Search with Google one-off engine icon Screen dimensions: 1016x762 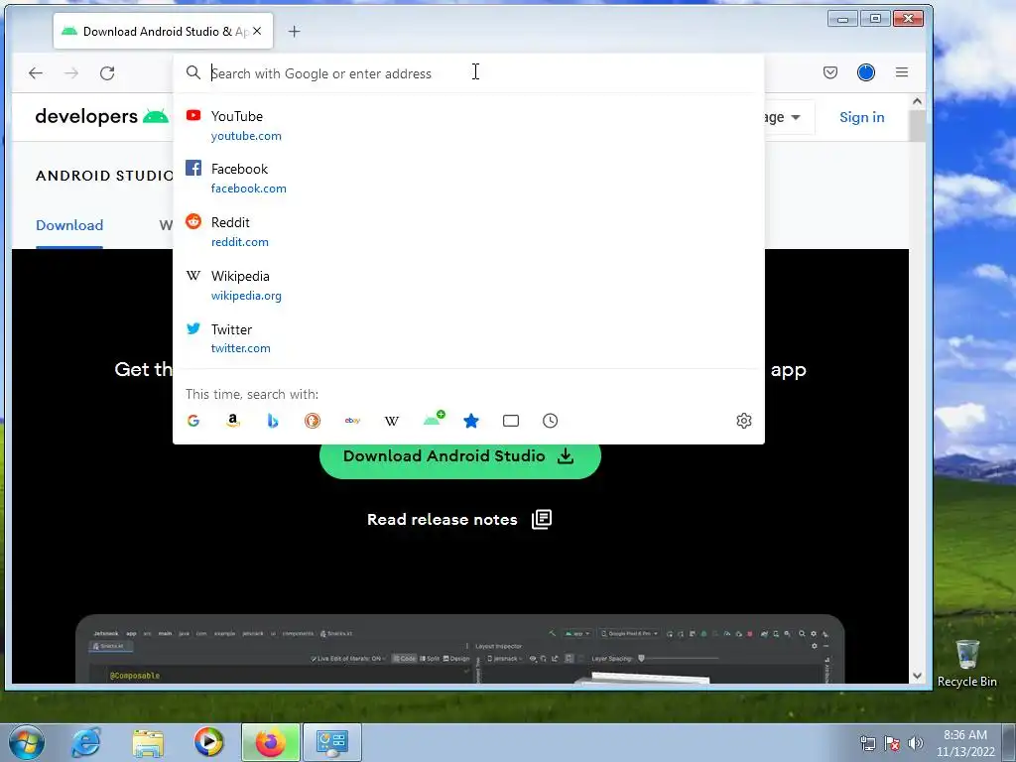tap(193, 421)
